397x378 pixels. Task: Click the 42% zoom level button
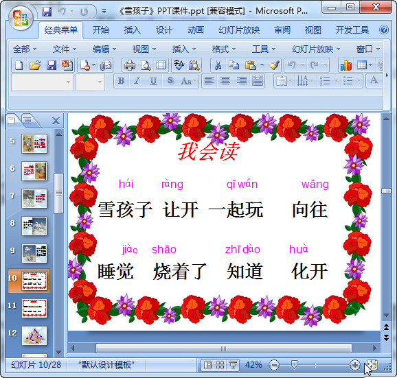pos(253,365)
